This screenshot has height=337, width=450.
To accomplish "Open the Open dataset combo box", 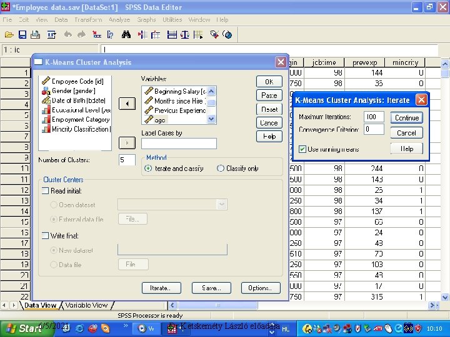I will coord(172,204).
